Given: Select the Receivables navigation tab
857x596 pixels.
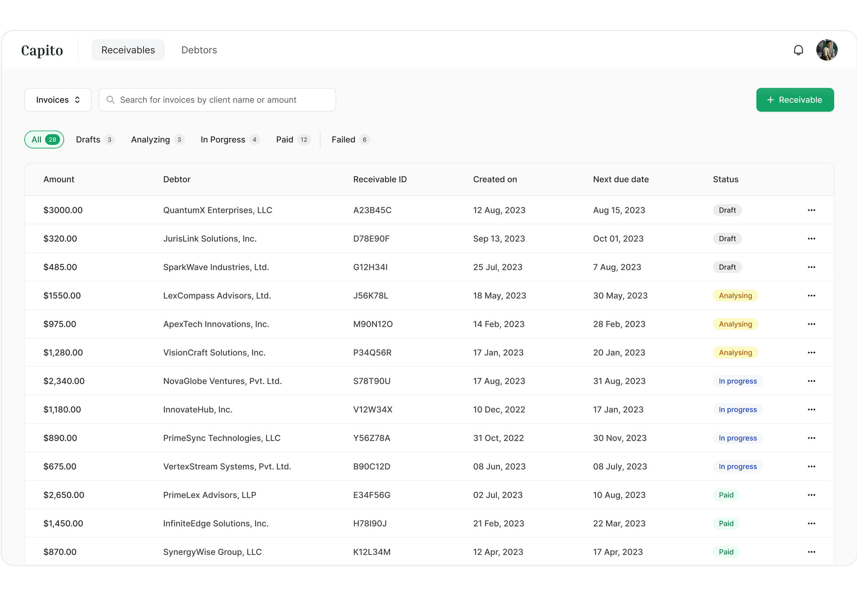Looking at the screenshot, I should [128, 50].
